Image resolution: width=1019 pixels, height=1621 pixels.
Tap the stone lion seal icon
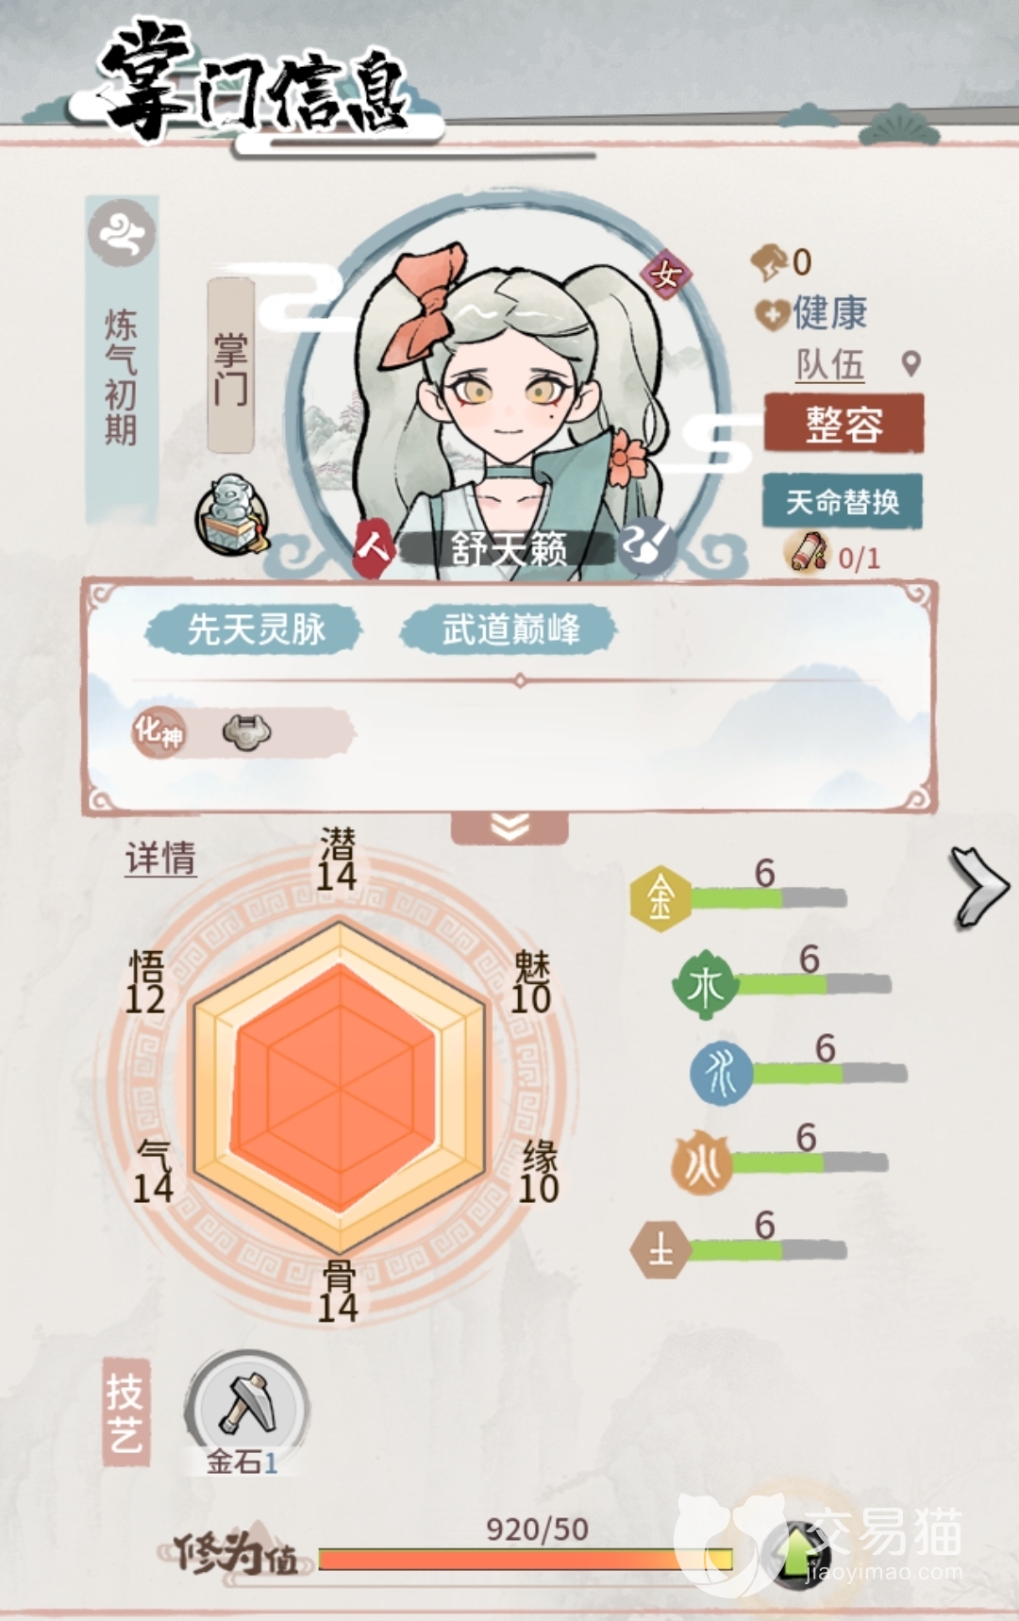coord(230,513)
